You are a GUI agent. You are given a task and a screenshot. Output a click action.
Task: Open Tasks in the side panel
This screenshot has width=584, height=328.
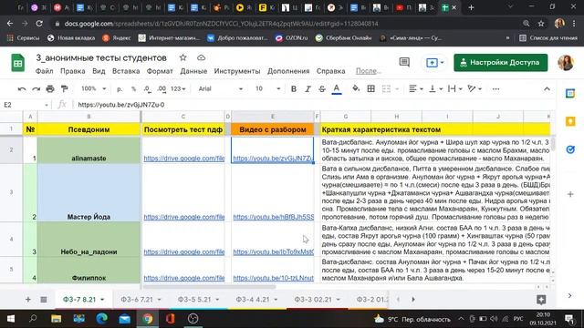pos(570,149)
